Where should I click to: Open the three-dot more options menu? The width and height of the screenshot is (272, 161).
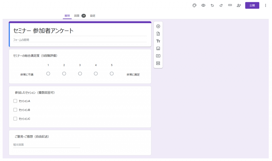(265, 5)
